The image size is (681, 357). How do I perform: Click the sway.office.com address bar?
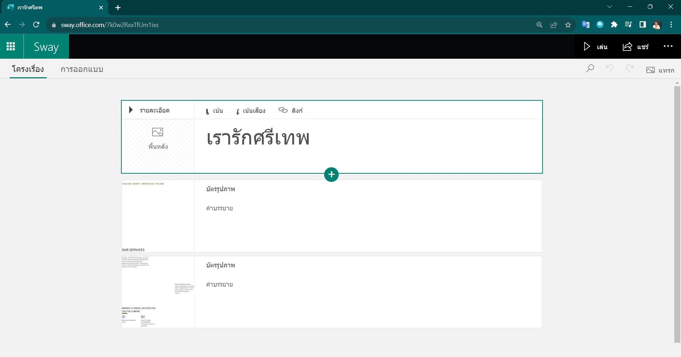[110, 25]
